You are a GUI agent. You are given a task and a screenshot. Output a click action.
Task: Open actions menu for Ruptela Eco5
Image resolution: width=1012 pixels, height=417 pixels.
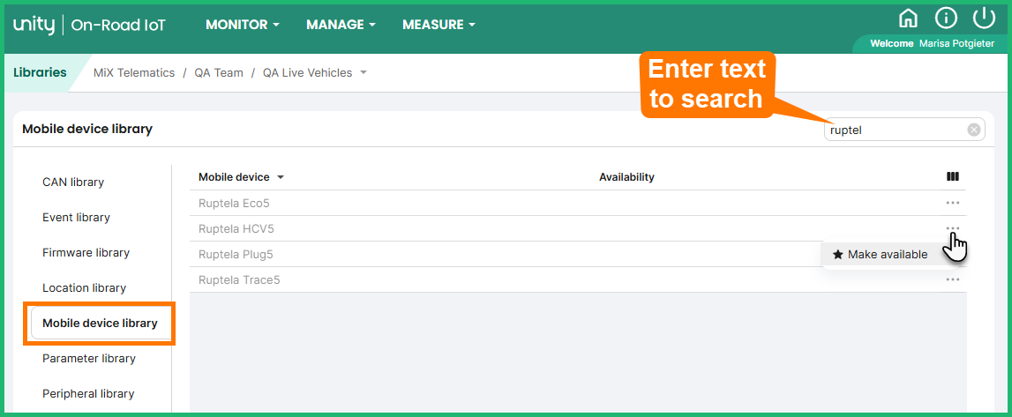952,203
